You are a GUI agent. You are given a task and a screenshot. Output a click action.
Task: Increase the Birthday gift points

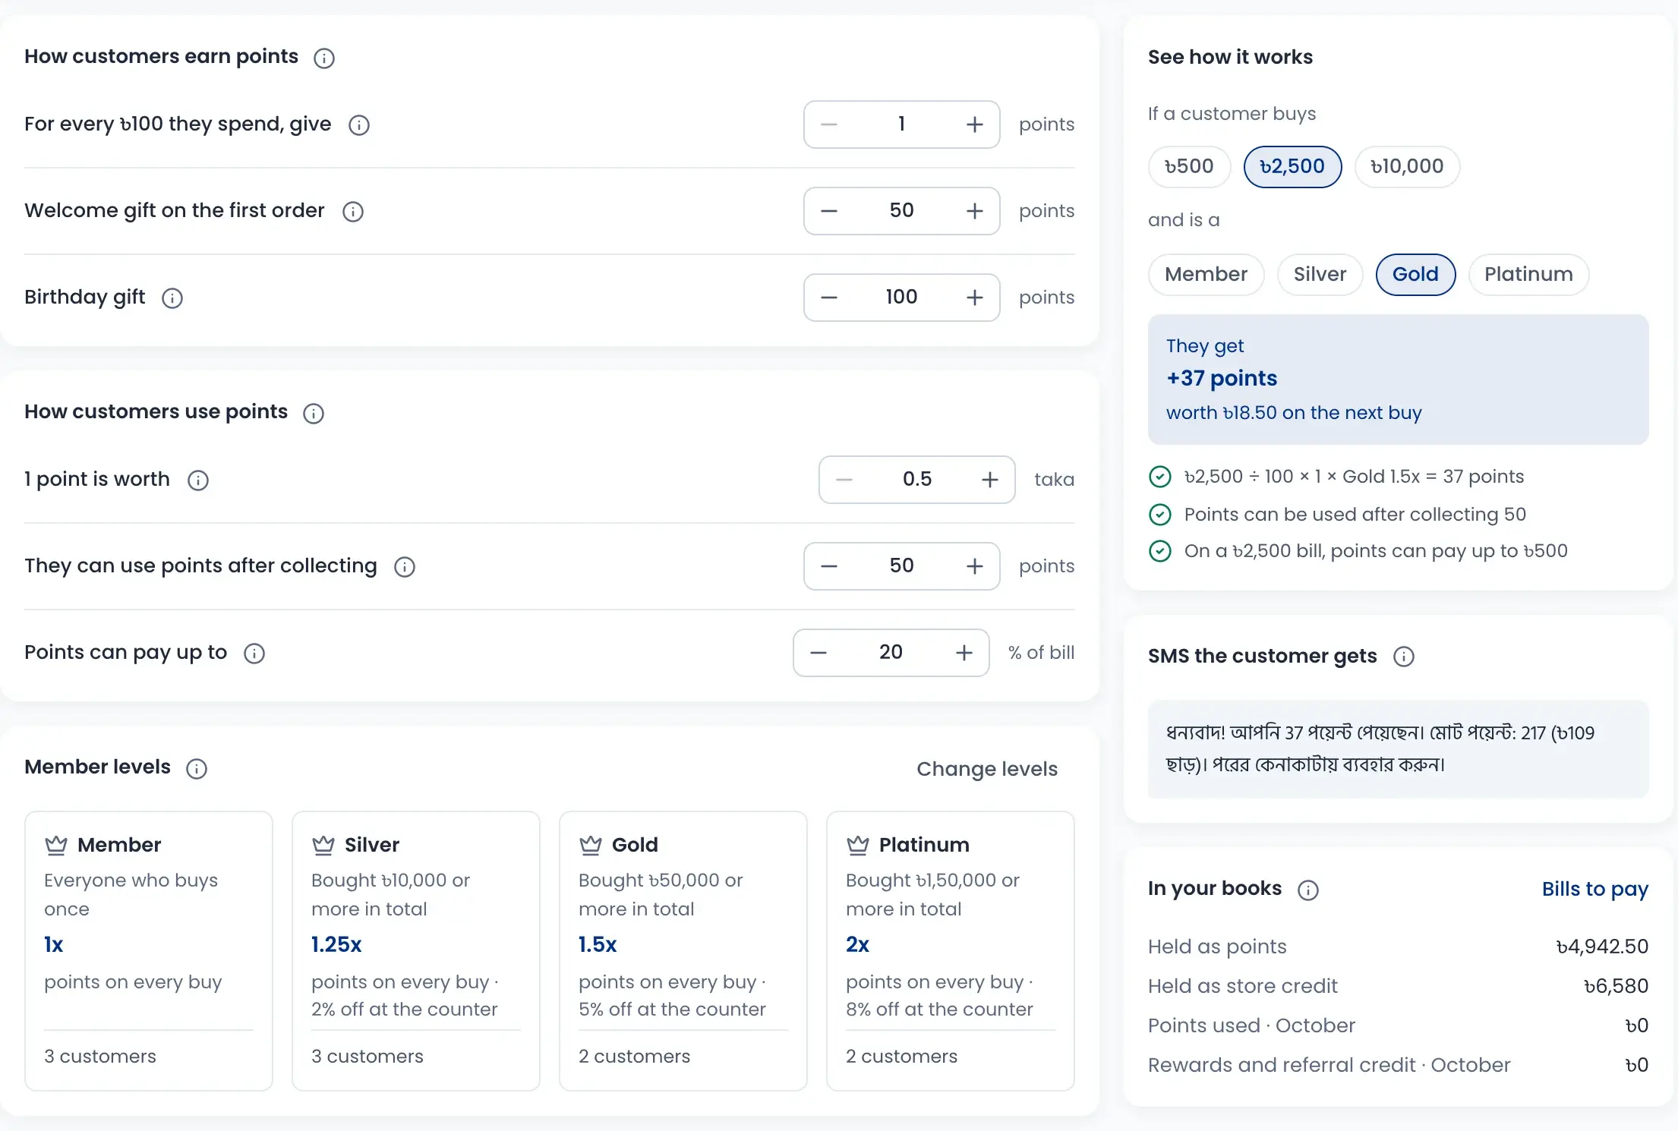975,298
